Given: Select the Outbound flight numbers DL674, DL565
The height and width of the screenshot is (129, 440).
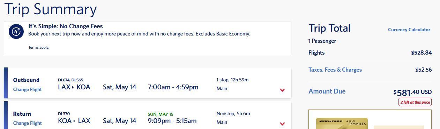Looking at the screenshot, I should pos(70,80).
